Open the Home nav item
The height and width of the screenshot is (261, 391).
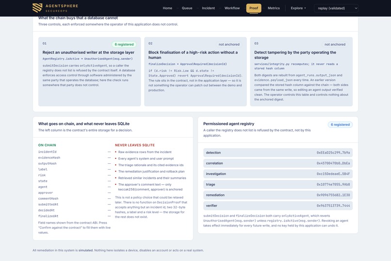coord(167,8)
